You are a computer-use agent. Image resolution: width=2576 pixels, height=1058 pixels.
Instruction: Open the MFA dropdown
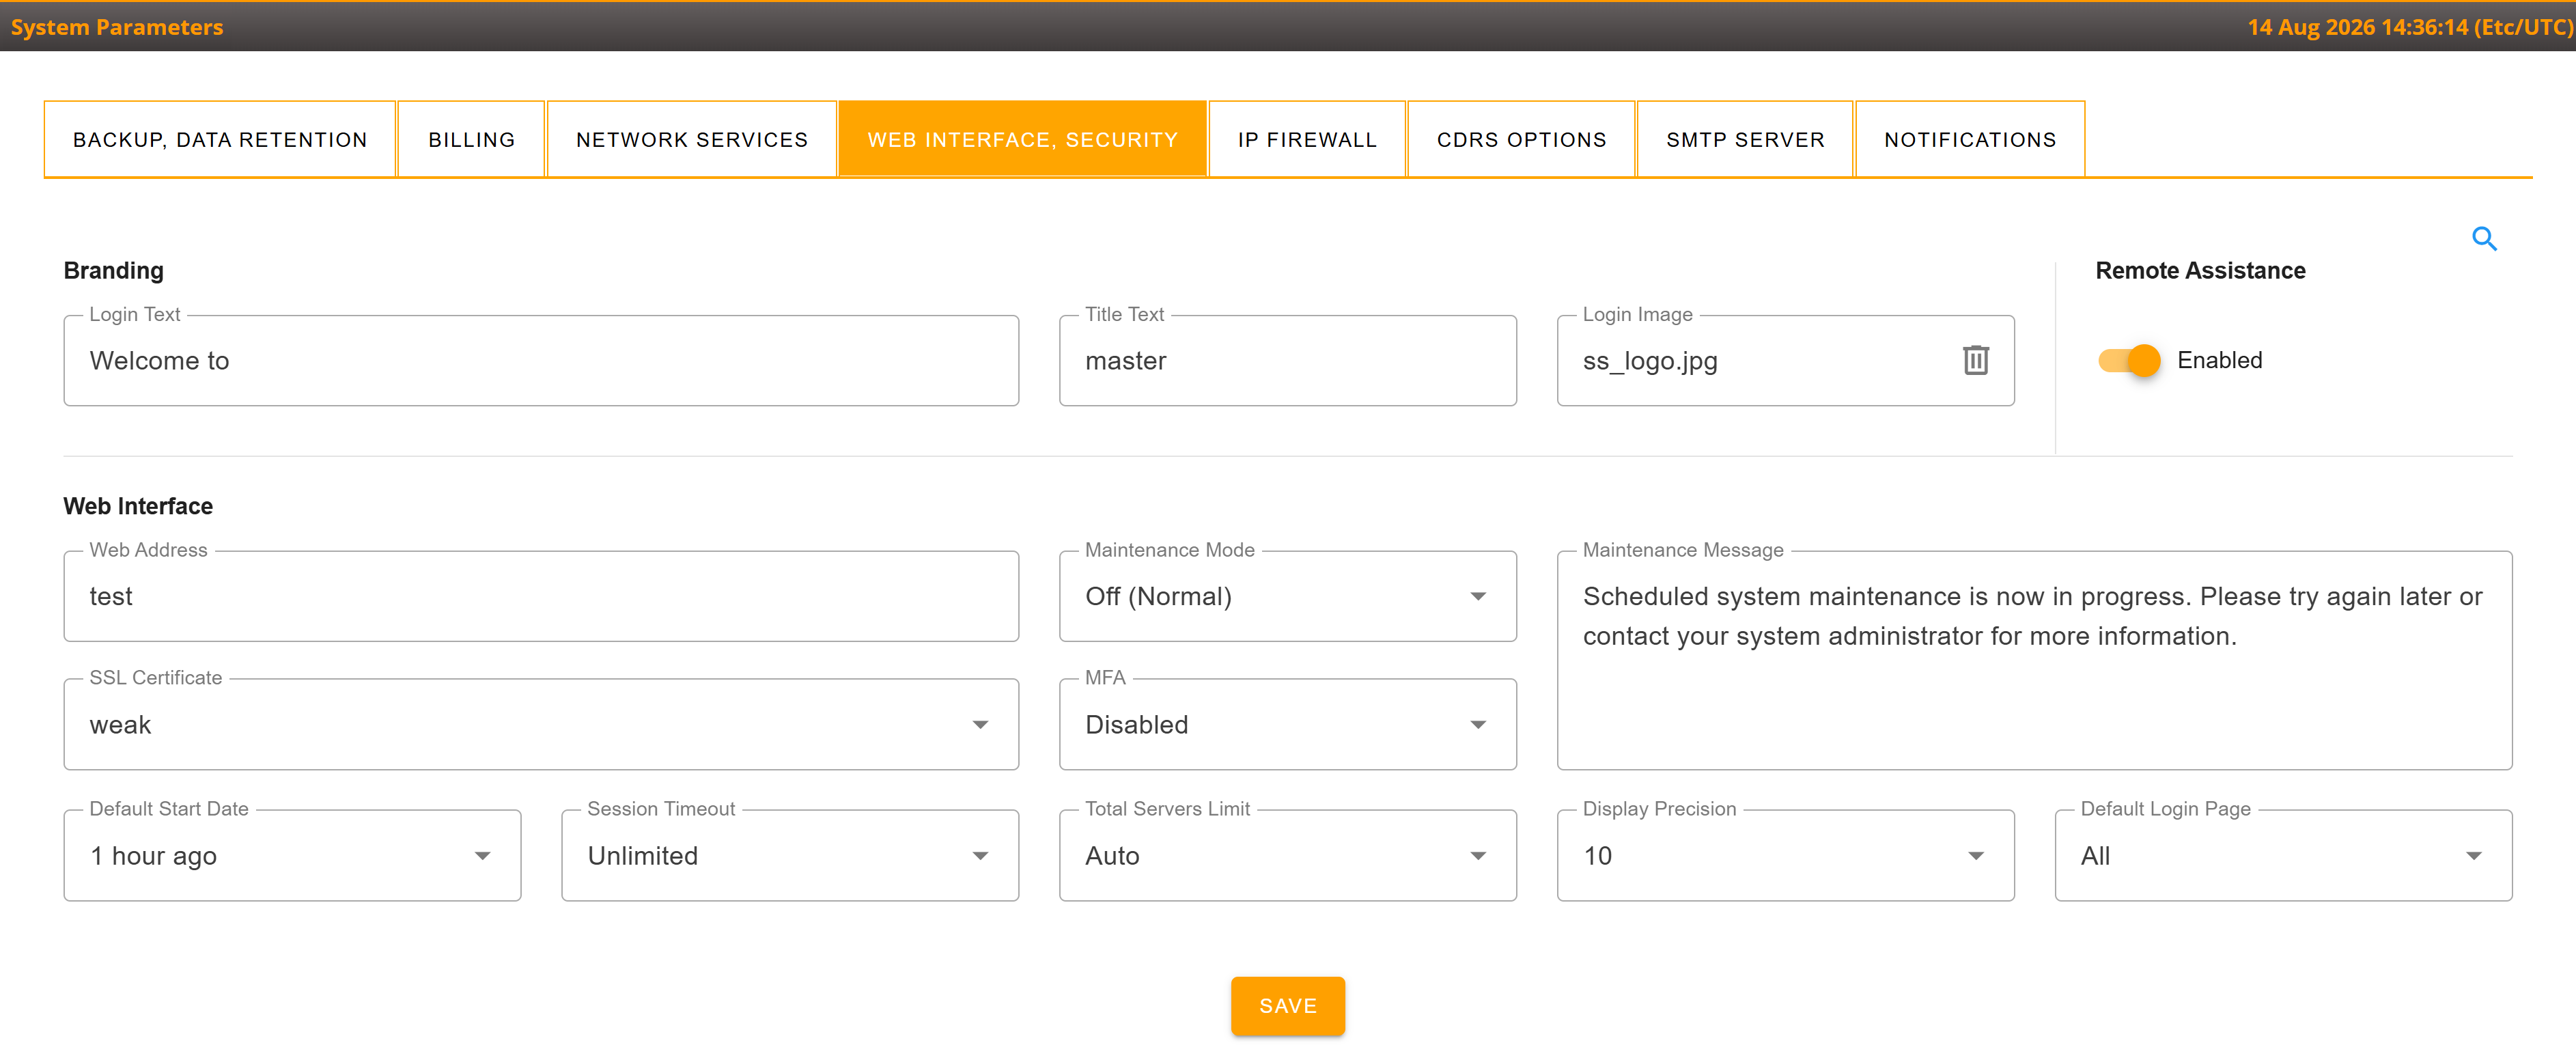click(x=1287, y=724)
